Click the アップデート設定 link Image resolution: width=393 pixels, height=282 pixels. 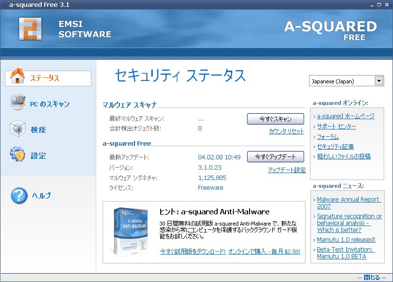click(x=287, y=170)
